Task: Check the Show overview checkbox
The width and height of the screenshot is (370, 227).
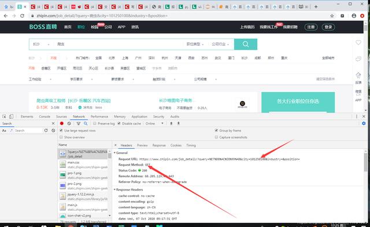Action: (61, 137)
